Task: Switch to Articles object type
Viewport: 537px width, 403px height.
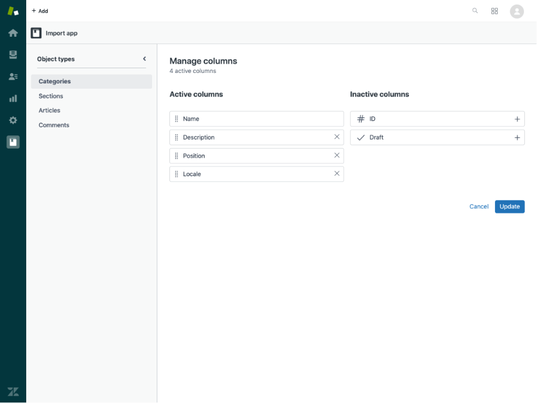Action: coord(49,110)
